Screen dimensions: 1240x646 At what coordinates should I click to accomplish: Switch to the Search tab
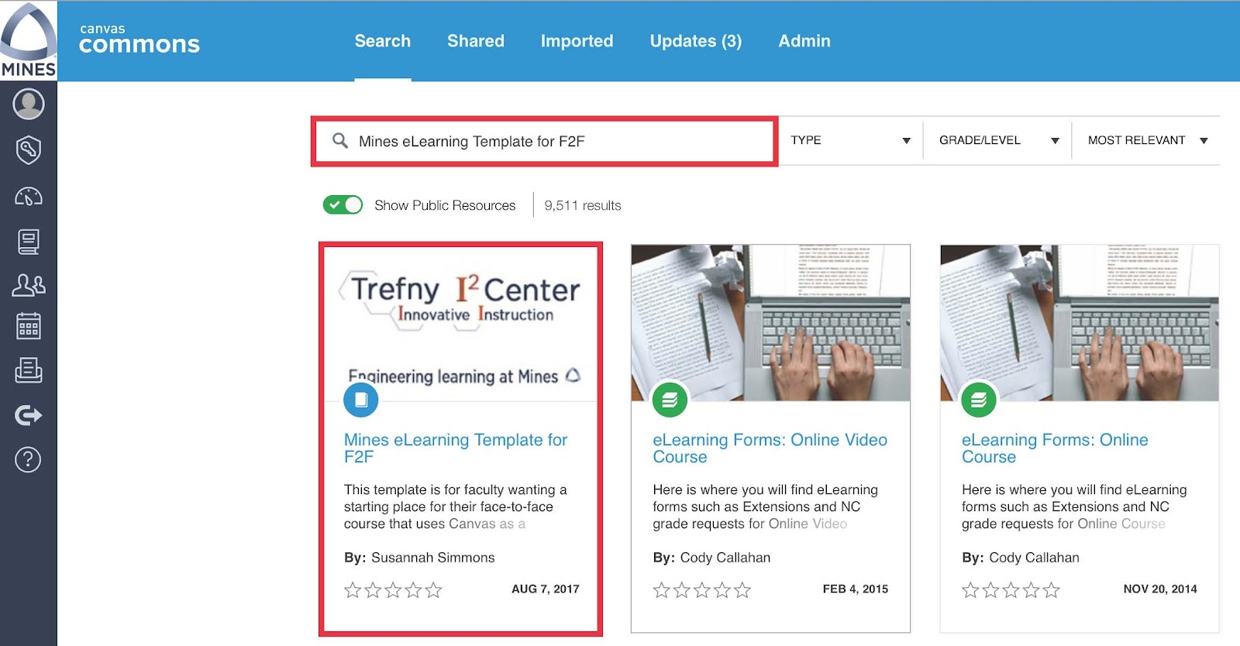(x=383, y=41)
